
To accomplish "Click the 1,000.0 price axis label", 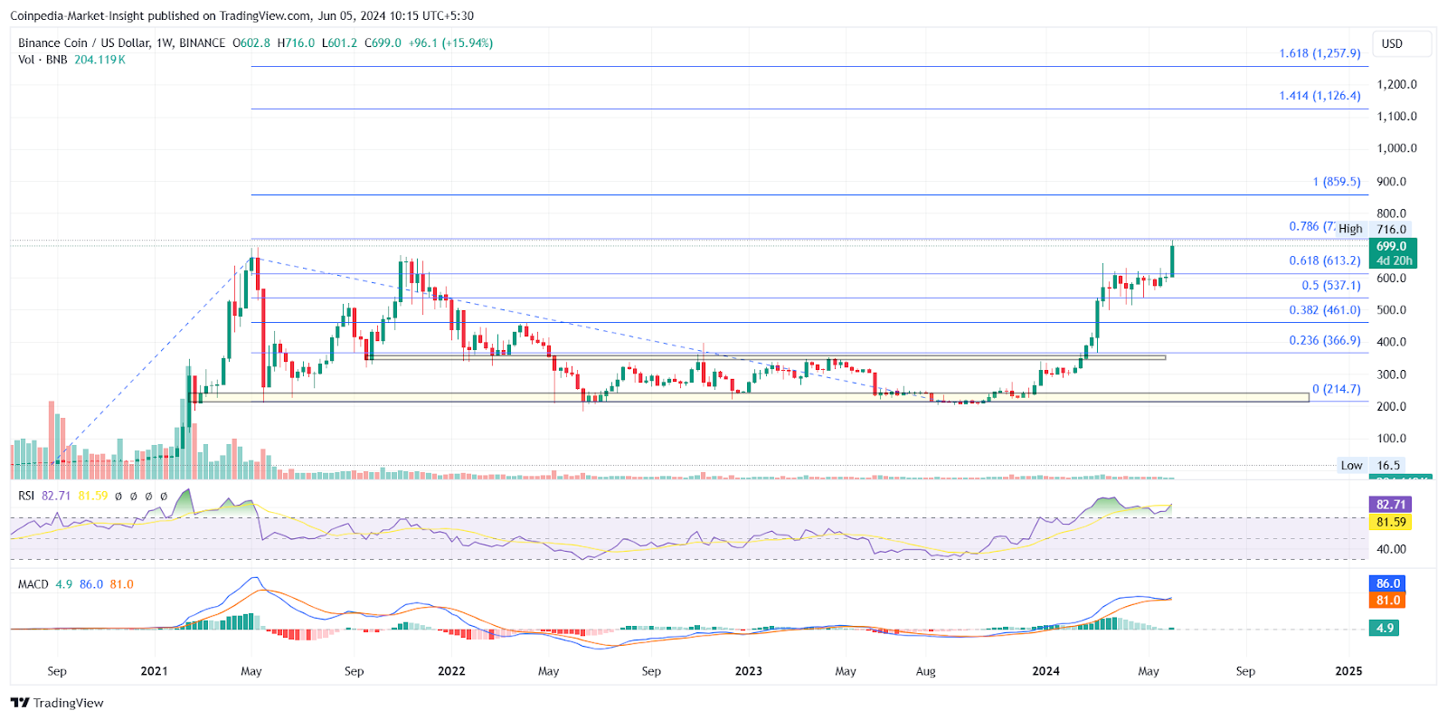I will point(1397,148).
